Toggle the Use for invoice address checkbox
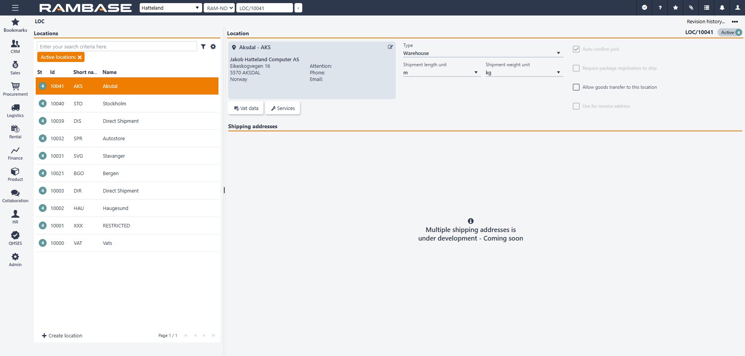 coord(576,106)
